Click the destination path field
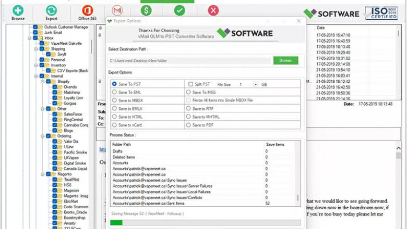Screen dimensions: 407x229 [x=189, y=61]
